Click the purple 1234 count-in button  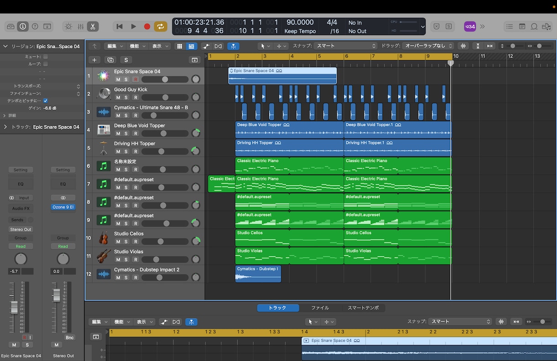[x=470, y=26]
